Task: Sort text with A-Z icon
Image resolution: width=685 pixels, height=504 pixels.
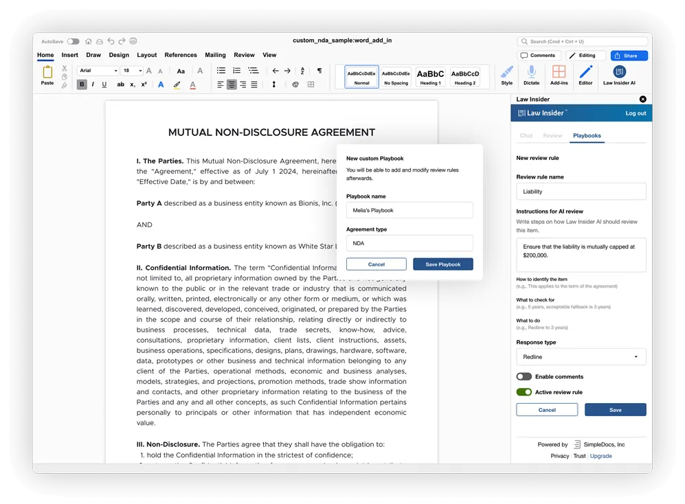Action: coord(302,71)
